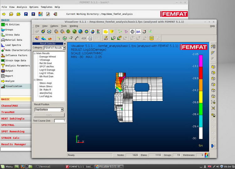The image size is (235, 169).
Task: Click the Test Course Dist input field
Action: pyautogui.click(x=60, y=121)
